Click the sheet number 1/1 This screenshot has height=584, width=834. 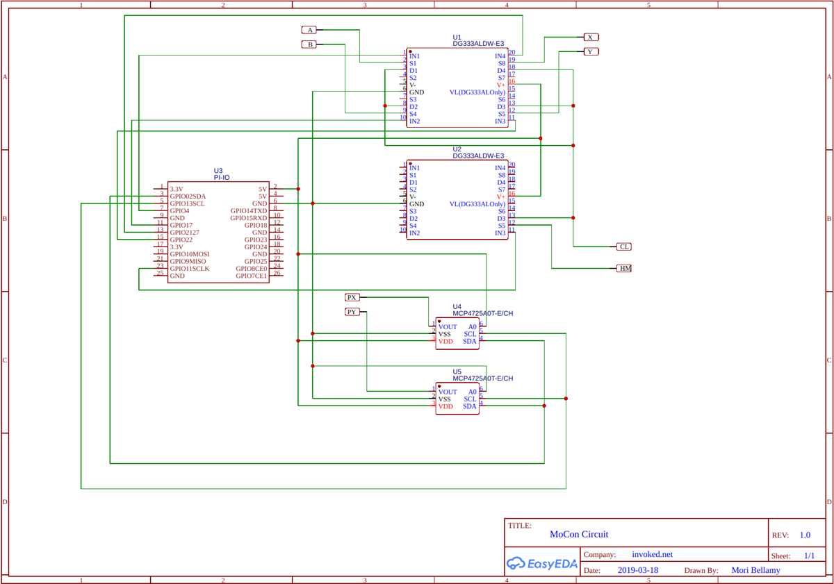(x=810, y=556)
